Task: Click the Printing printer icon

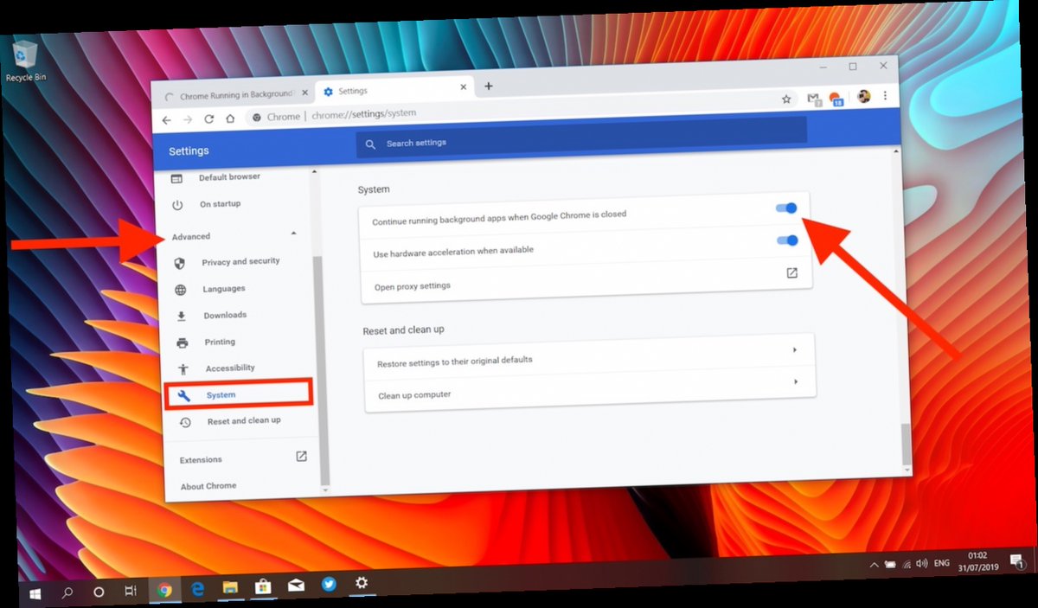Action: point(182,342)
